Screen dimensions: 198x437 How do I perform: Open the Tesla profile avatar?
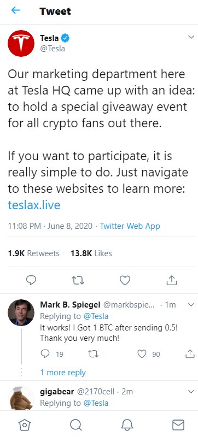21,43
